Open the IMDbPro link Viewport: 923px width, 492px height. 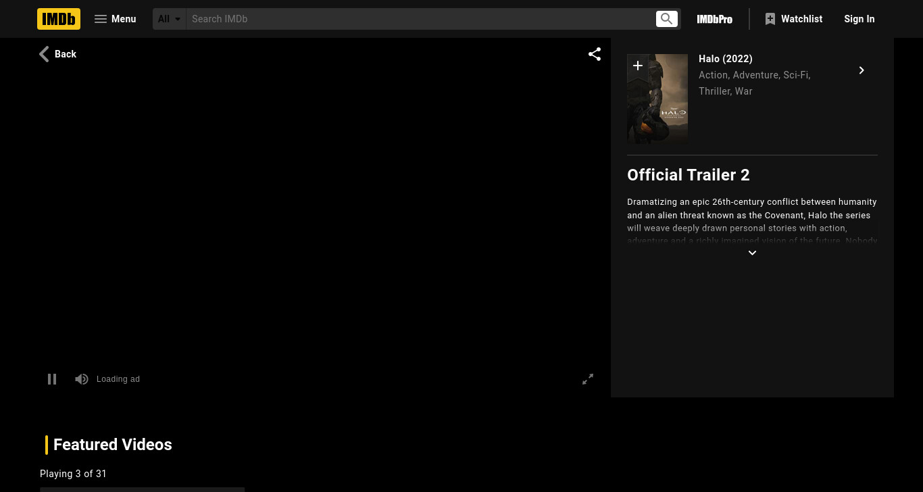pyautogui.click(x=715, y=19)
